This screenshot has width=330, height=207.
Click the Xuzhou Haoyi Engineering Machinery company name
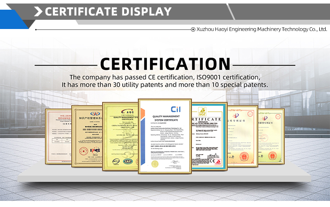(262, 29)
